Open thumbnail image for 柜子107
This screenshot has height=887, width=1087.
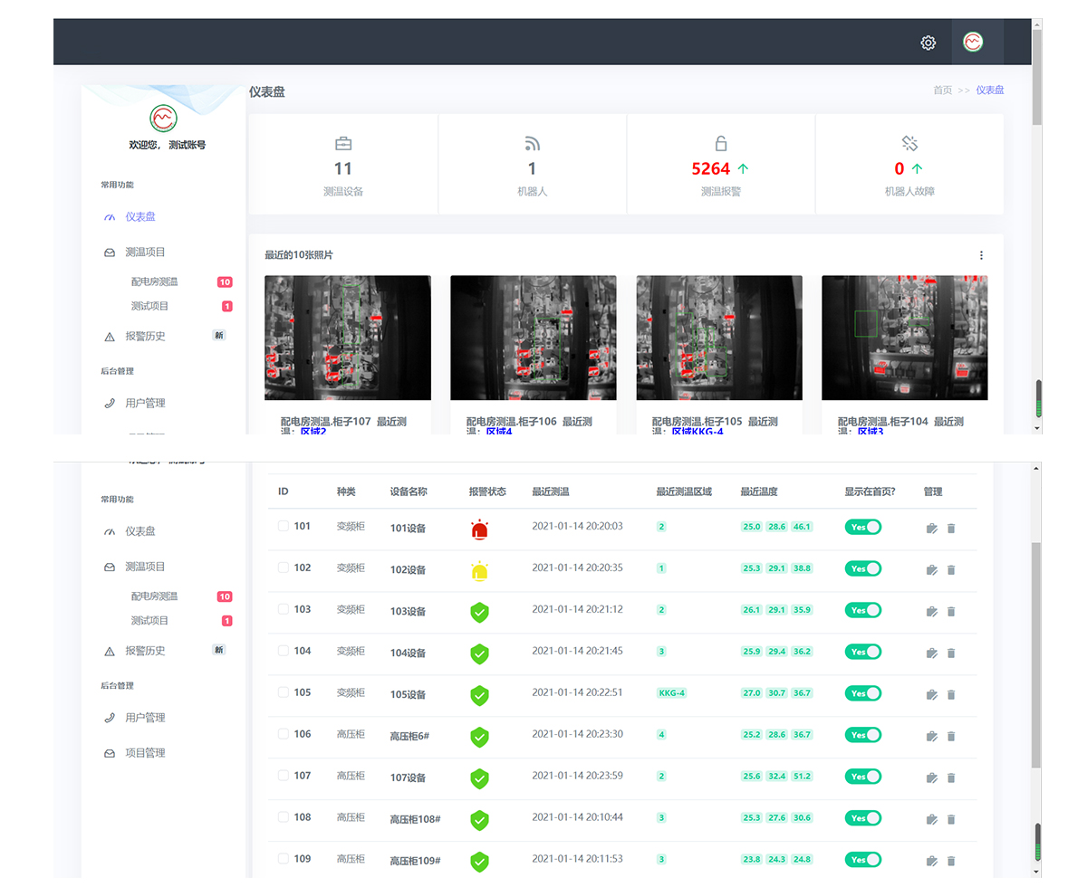[348, 338]
